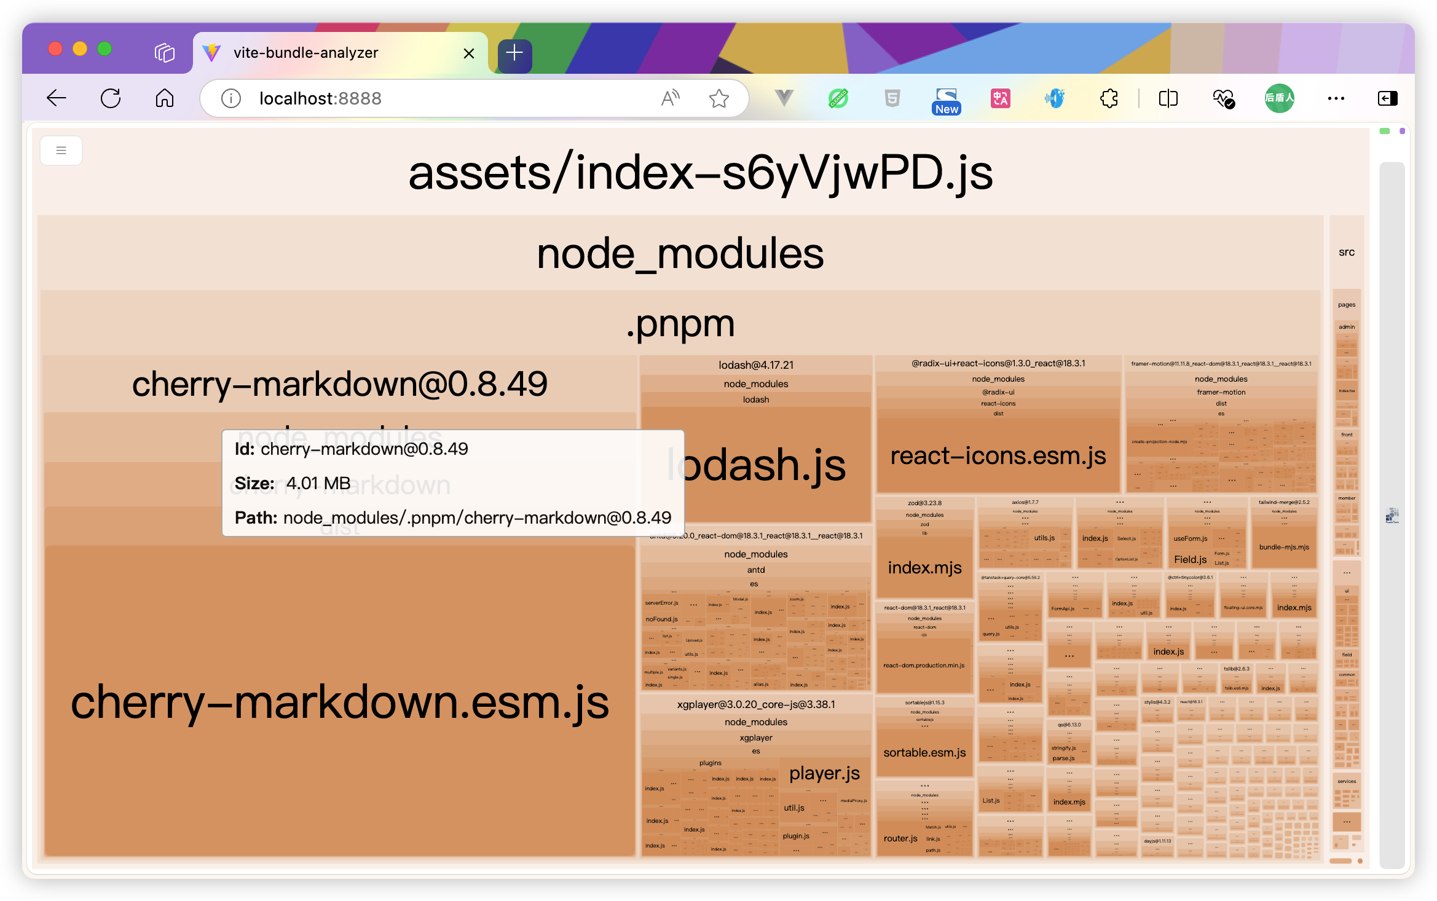This screenshot has height=901, width=1437.
Task: Select the @radix-ui+react-icons package header
Action: (x=998, y=363)
